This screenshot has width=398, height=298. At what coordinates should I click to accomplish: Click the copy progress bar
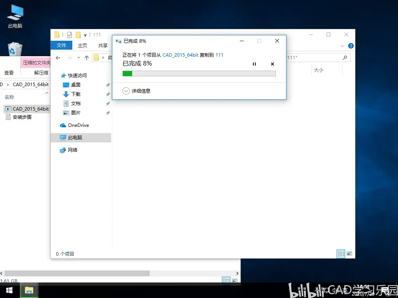tap(199, 73)
